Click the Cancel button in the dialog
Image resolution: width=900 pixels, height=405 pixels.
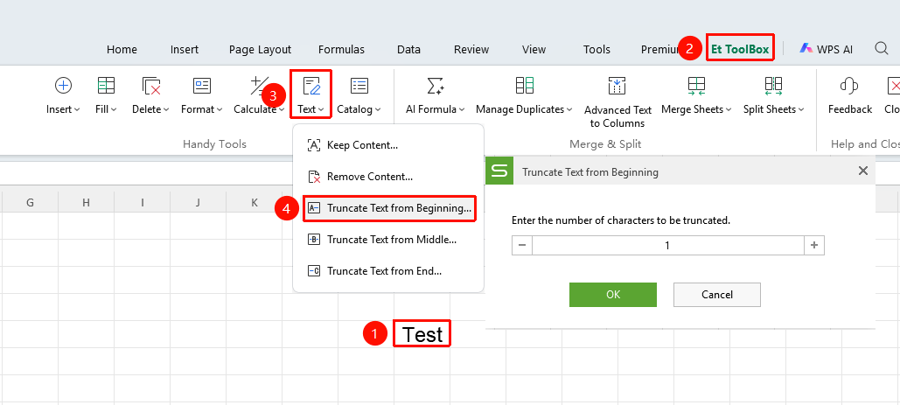coord(717,294)
